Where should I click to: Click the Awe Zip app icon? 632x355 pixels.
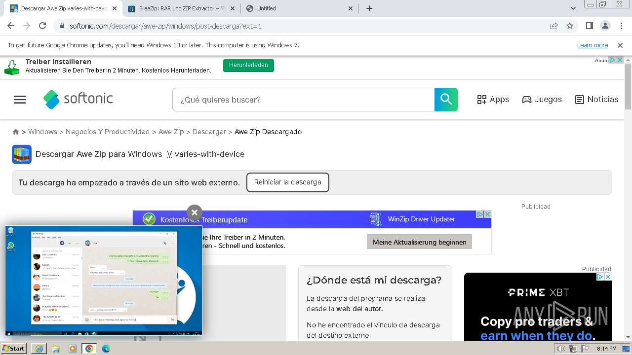coord(22,154)
